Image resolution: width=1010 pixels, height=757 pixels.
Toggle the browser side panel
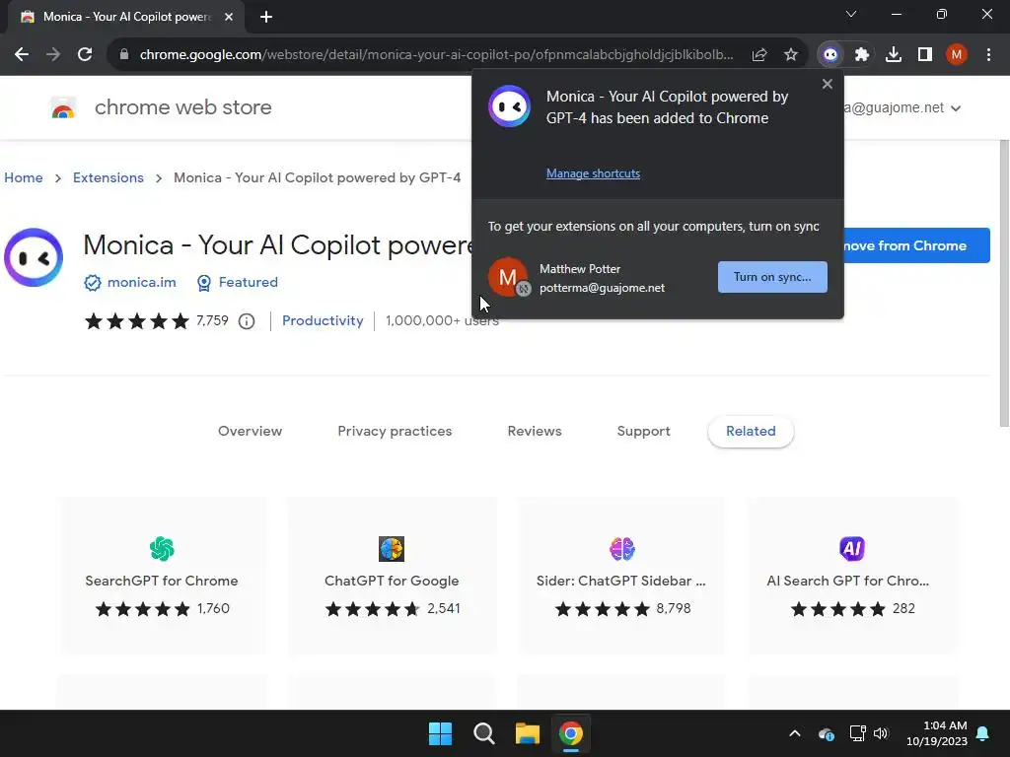coord(925,55)
